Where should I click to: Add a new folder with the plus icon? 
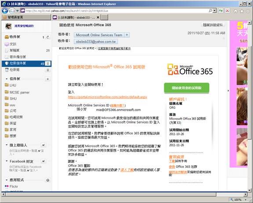click(x=48, y=79)
